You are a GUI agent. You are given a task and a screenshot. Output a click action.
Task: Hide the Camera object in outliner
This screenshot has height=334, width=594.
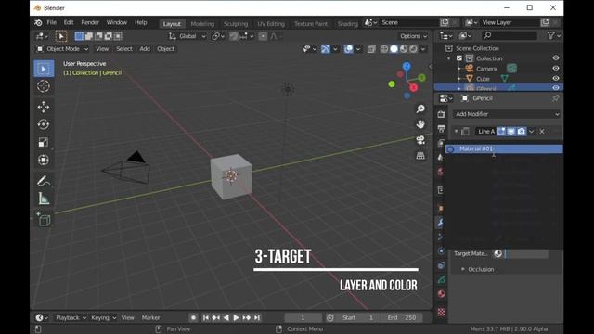(555, 68)
